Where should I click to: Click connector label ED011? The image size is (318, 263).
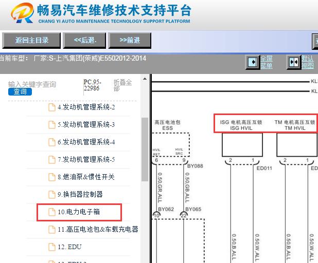click(264, 168)
